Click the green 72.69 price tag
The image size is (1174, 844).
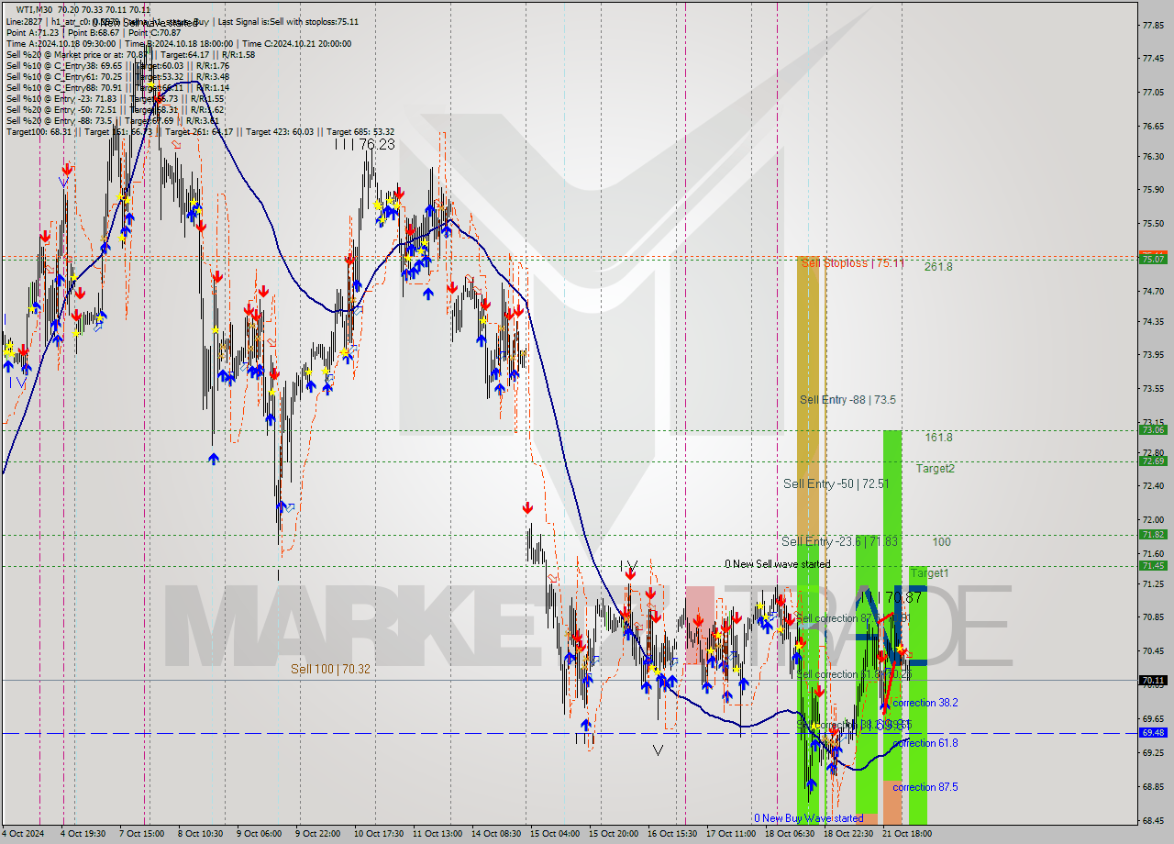pos(1153,461)
